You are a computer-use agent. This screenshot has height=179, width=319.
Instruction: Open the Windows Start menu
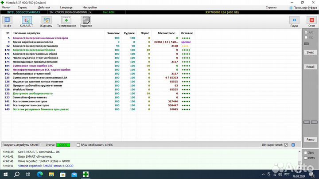pyautogui.click(x=6, y=174)
